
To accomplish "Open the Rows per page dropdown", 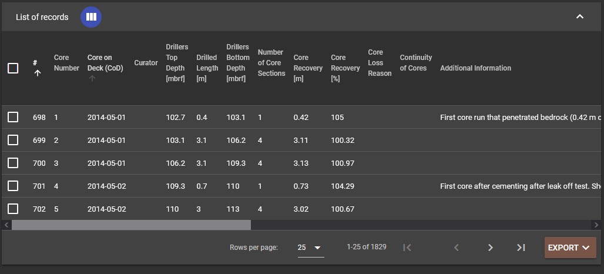I will pyautogui.click(x=310, y=248).
